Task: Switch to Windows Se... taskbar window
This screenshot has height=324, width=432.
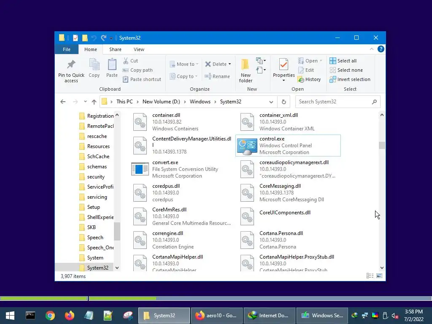Action: click(322, 316)
